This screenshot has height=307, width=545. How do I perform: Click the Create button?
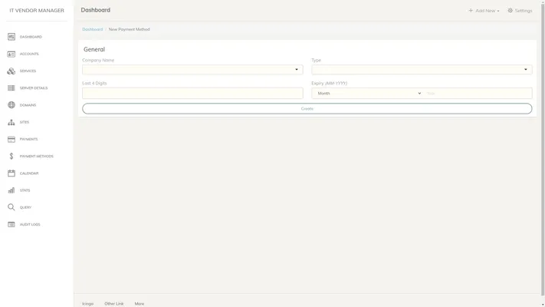point(307,108)
